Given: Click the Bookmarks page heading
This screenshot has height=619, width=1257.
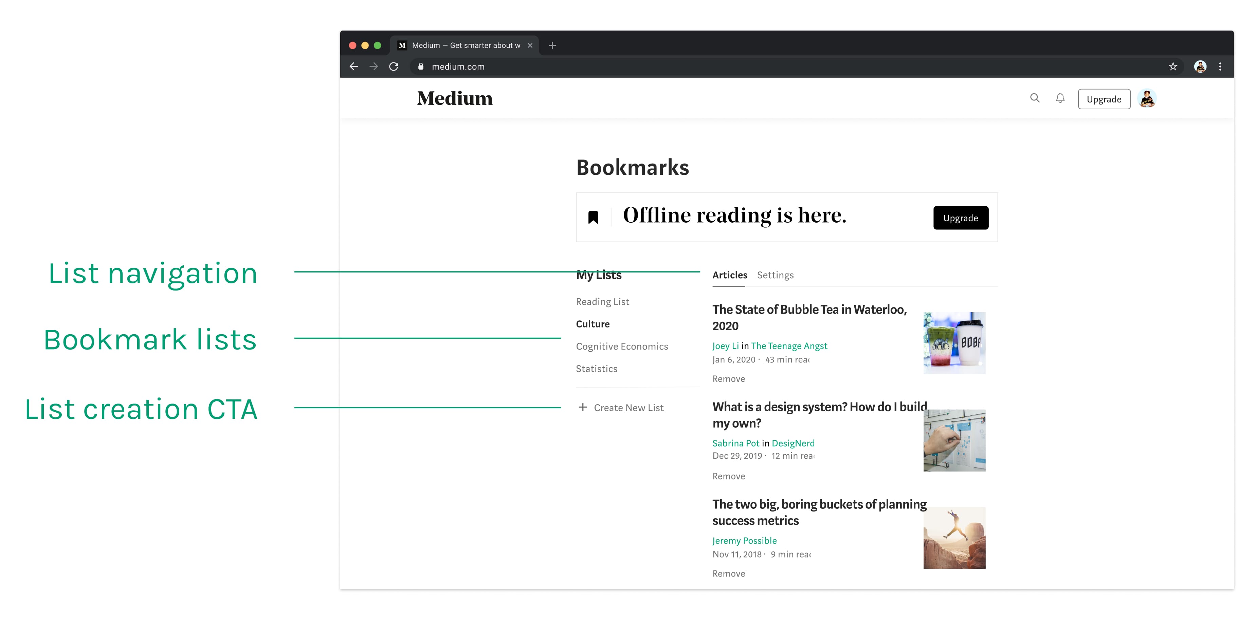Looking at the screenshot, I should pos(632,167).
